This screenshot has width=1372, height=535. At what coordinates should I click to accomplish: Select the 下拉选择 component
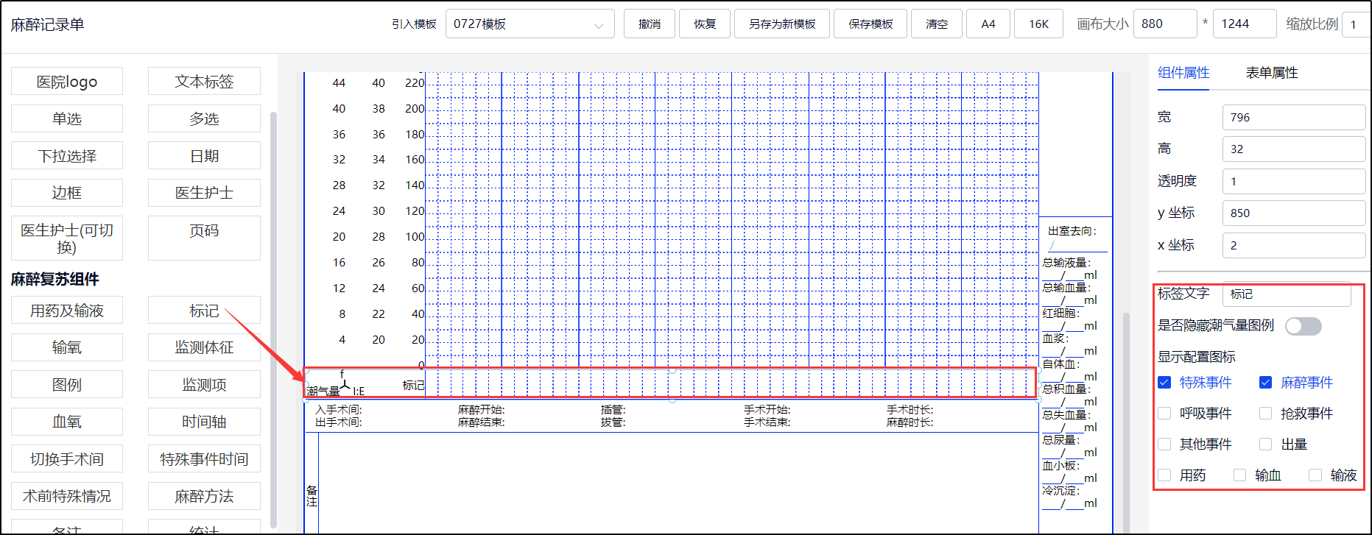coord(67,156)
